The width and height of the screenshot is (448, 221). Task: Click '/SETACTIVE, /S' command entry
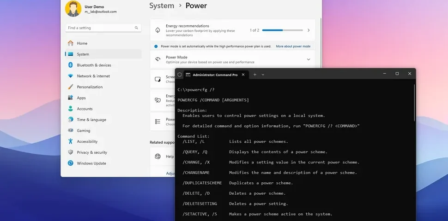pyautogui.click(x=199, y=214)
